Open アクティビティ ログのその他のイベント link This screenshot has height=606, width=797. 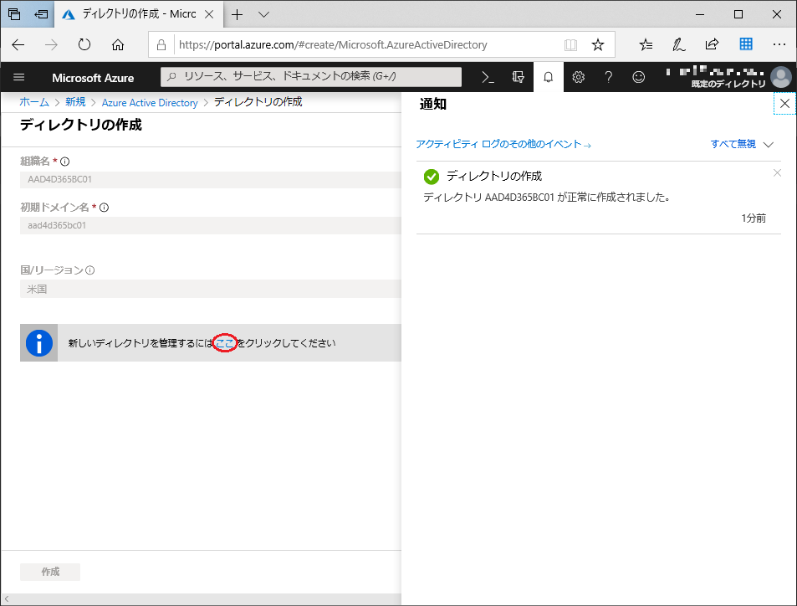503,144
